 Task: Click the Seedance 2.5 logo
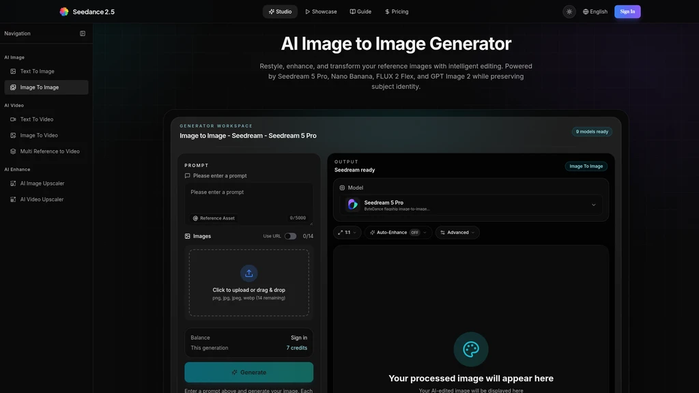(87, 12)
